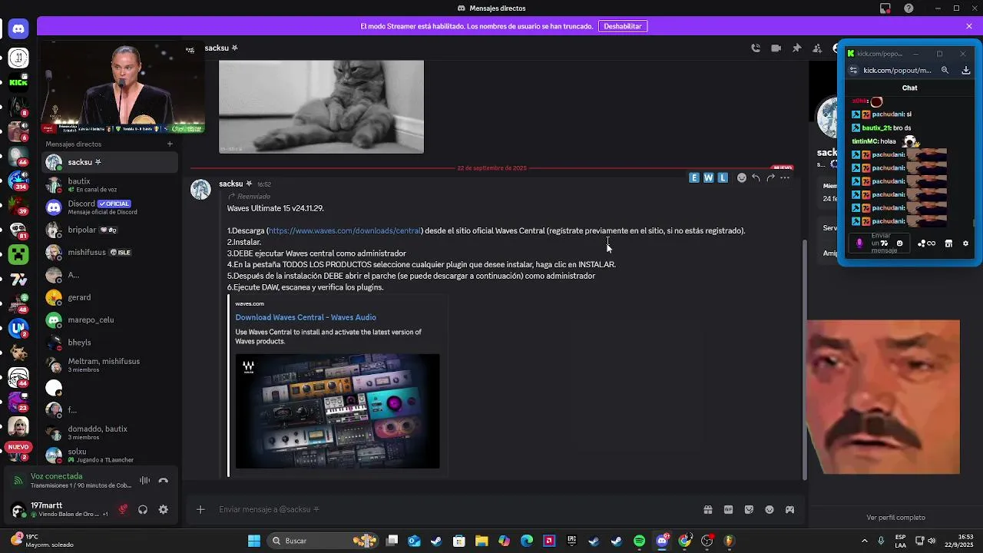Open more options for the message
983x553 pixels.
point(785,177)
